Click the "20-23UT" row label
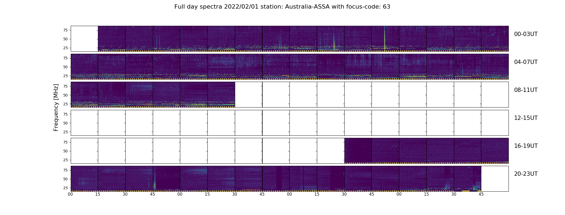565x215 pixels. [526, 174]
